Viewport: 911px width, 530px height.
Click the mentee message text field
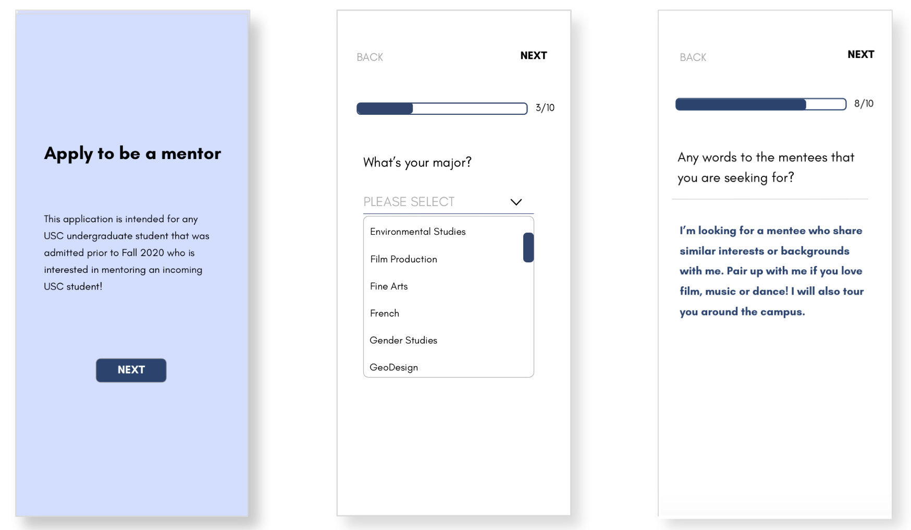pos(771,271)
